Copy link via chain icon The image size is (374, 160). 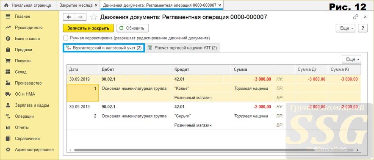coord(356,17)
